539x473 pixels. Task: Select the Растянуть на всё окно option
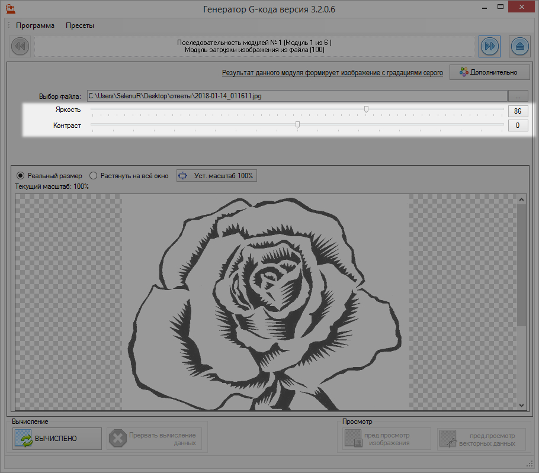[x=129, y=176]
